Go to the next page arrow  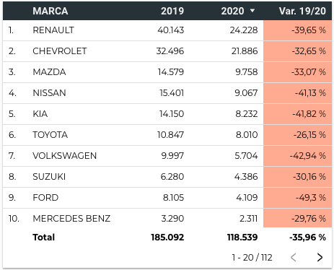(320, 257)
